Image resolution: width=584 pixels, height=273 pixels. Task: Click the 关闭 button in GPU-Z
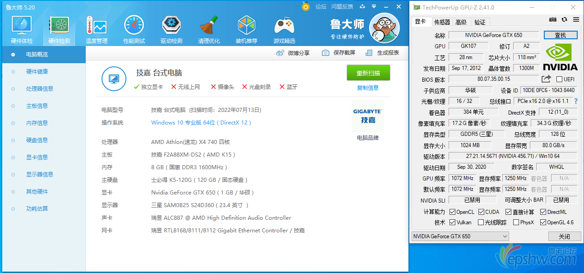564,236
